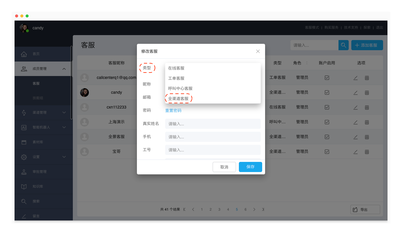402x235 pixels.
Task: Click the 保存 button
Action: point(250,167)
